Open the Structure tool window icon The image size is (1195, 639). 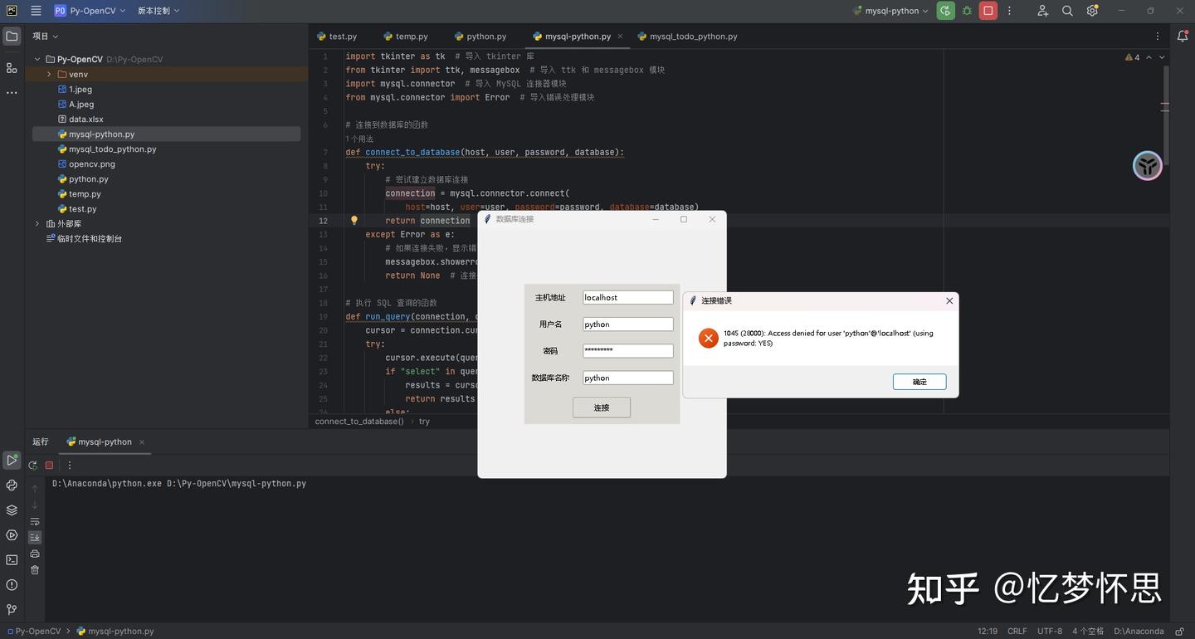click(12, 68)
